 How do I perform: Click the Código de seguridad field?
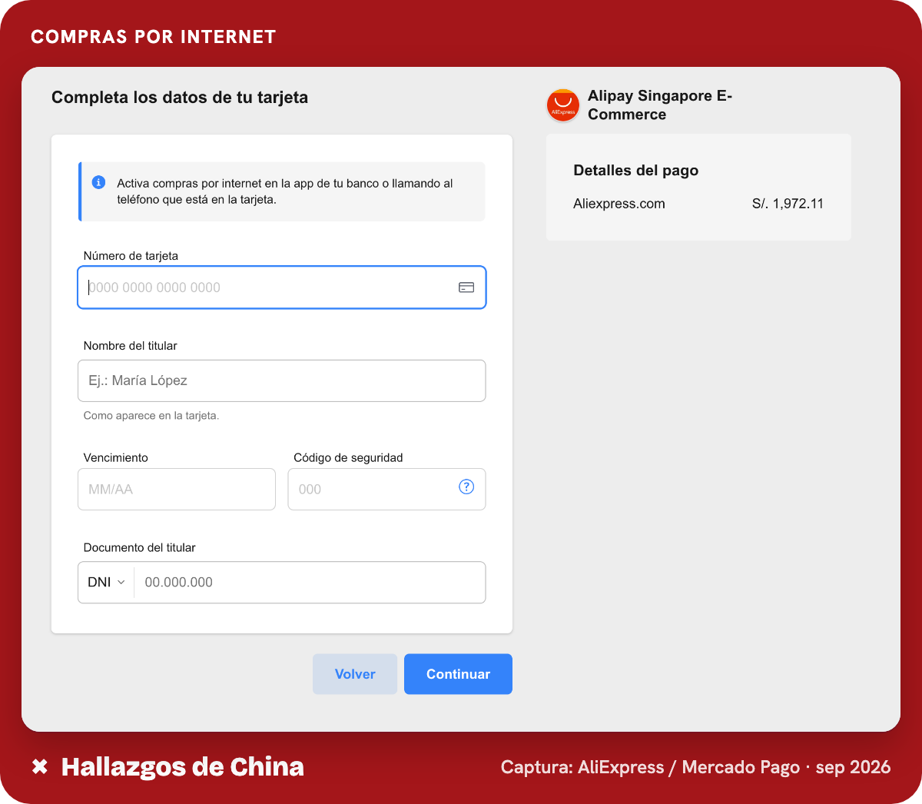coord(386,489)
